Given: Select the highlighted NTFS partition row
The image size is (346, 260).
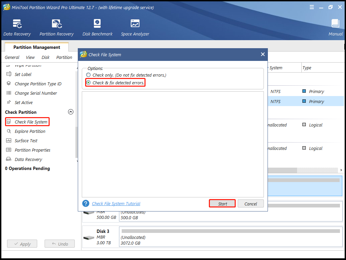Looking at the screenshot, I should pos(306,101).
